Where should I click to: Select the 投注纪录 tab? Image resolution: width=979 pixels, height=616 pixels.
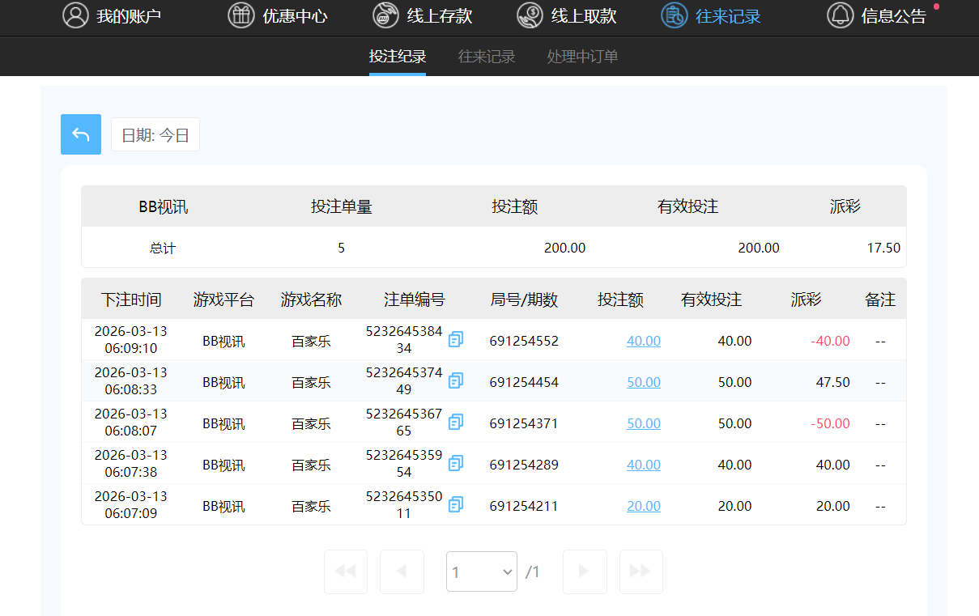point(398,56)
